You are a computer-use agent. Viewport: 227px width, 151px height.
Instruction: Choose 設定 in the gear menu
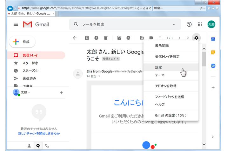pos(171,67)
